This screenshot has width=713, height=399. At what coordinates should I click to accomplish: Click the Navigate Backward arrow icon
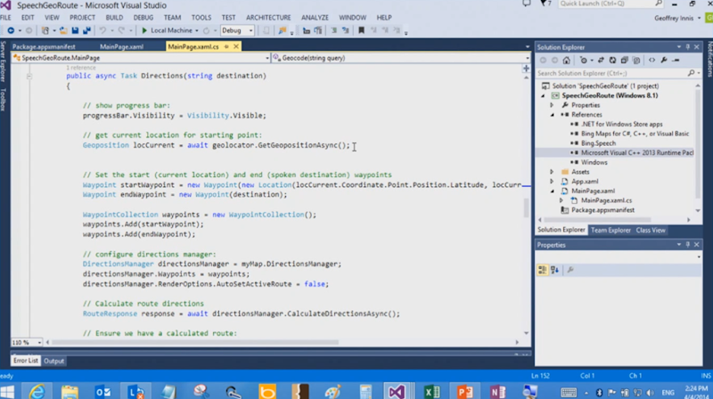[11, 30]
